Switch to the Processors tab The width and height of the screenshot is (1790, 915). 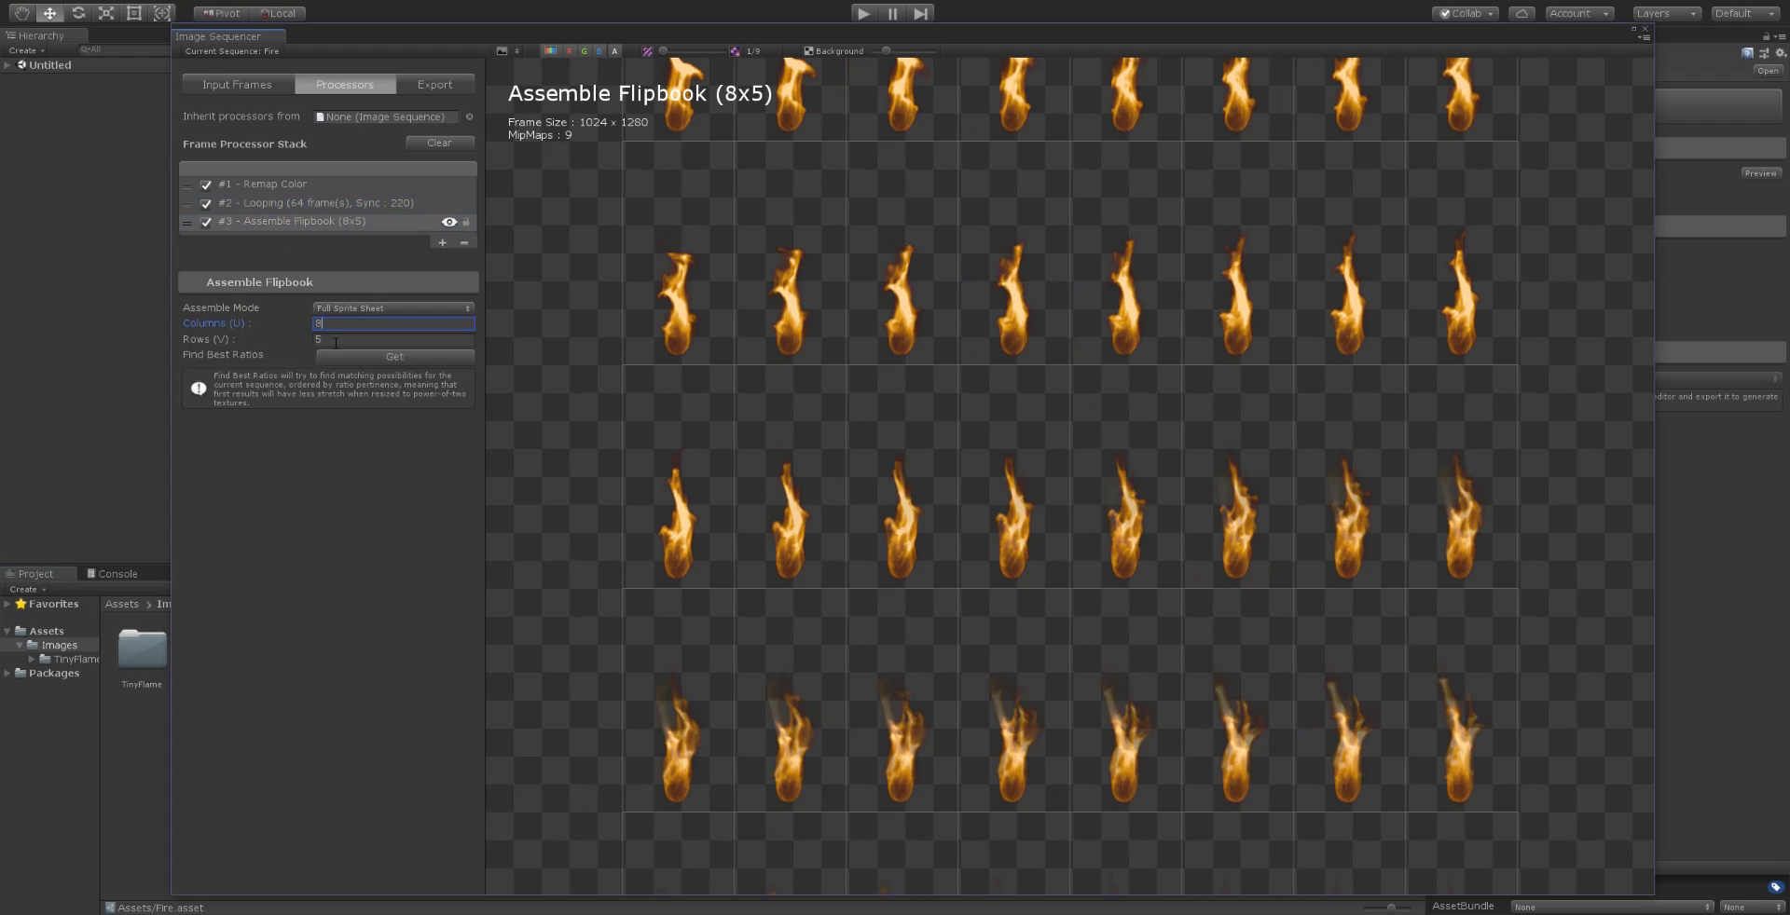345,84
